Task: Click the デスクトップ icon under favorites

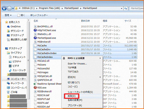Action: click(x=8, y=35)
